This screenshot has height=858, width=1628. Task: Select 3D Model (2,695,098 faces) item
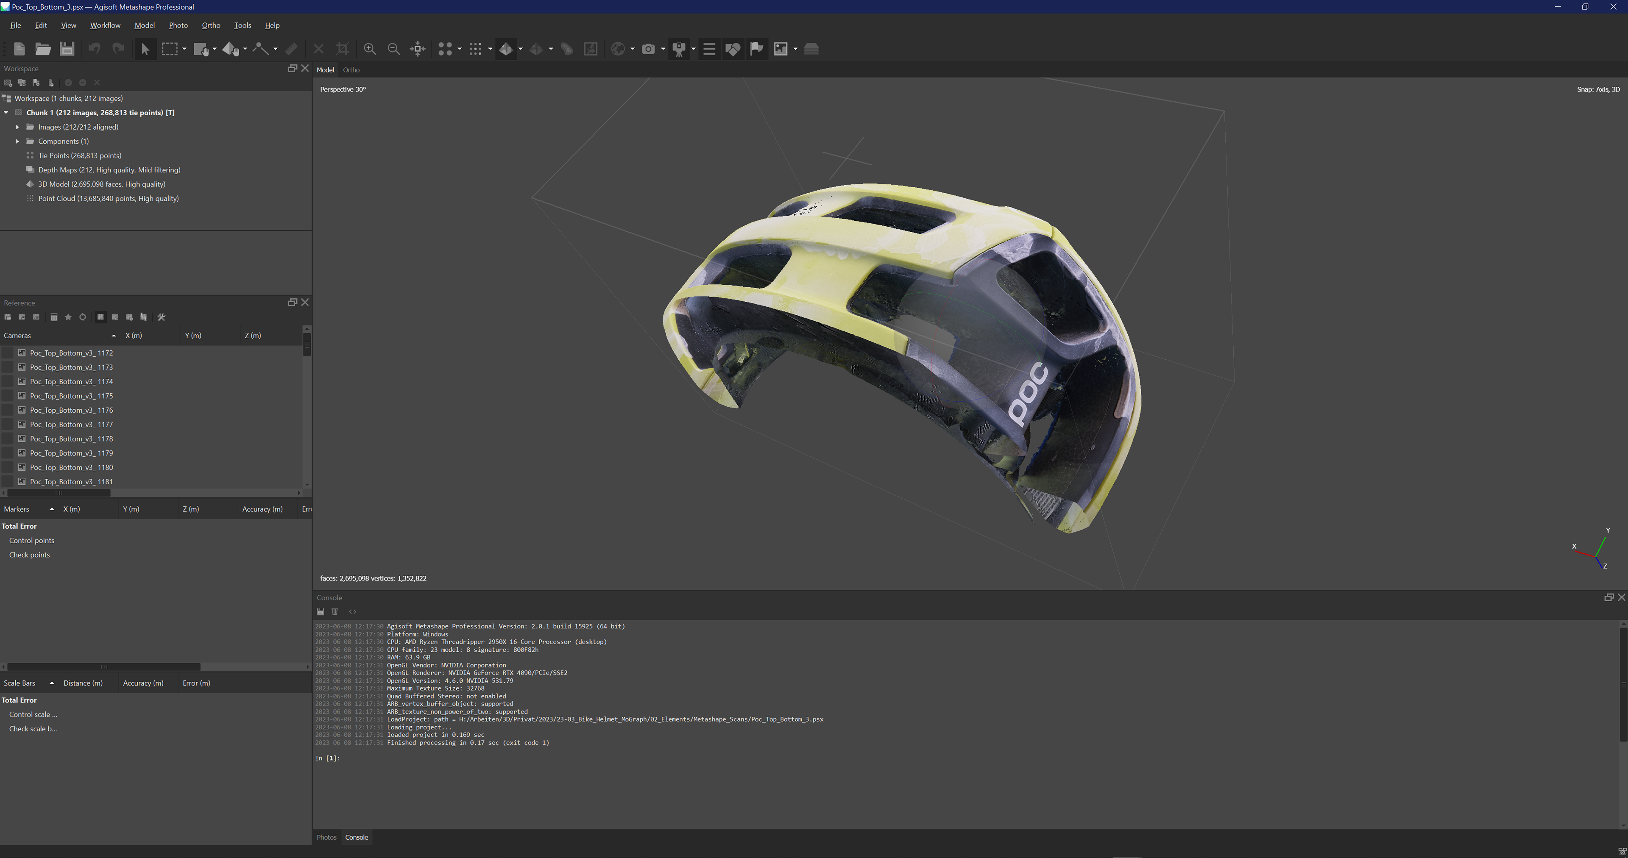point(102,184)
